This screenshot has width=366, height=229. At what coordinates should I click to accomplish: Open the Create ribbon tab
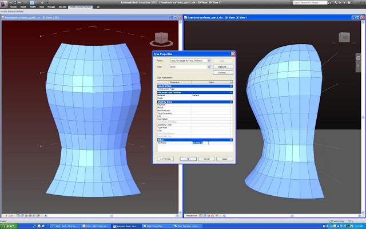pos(14,7)
